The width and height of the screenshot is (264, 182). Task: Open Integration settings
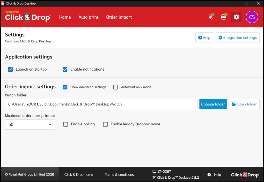tap(237, 37)
